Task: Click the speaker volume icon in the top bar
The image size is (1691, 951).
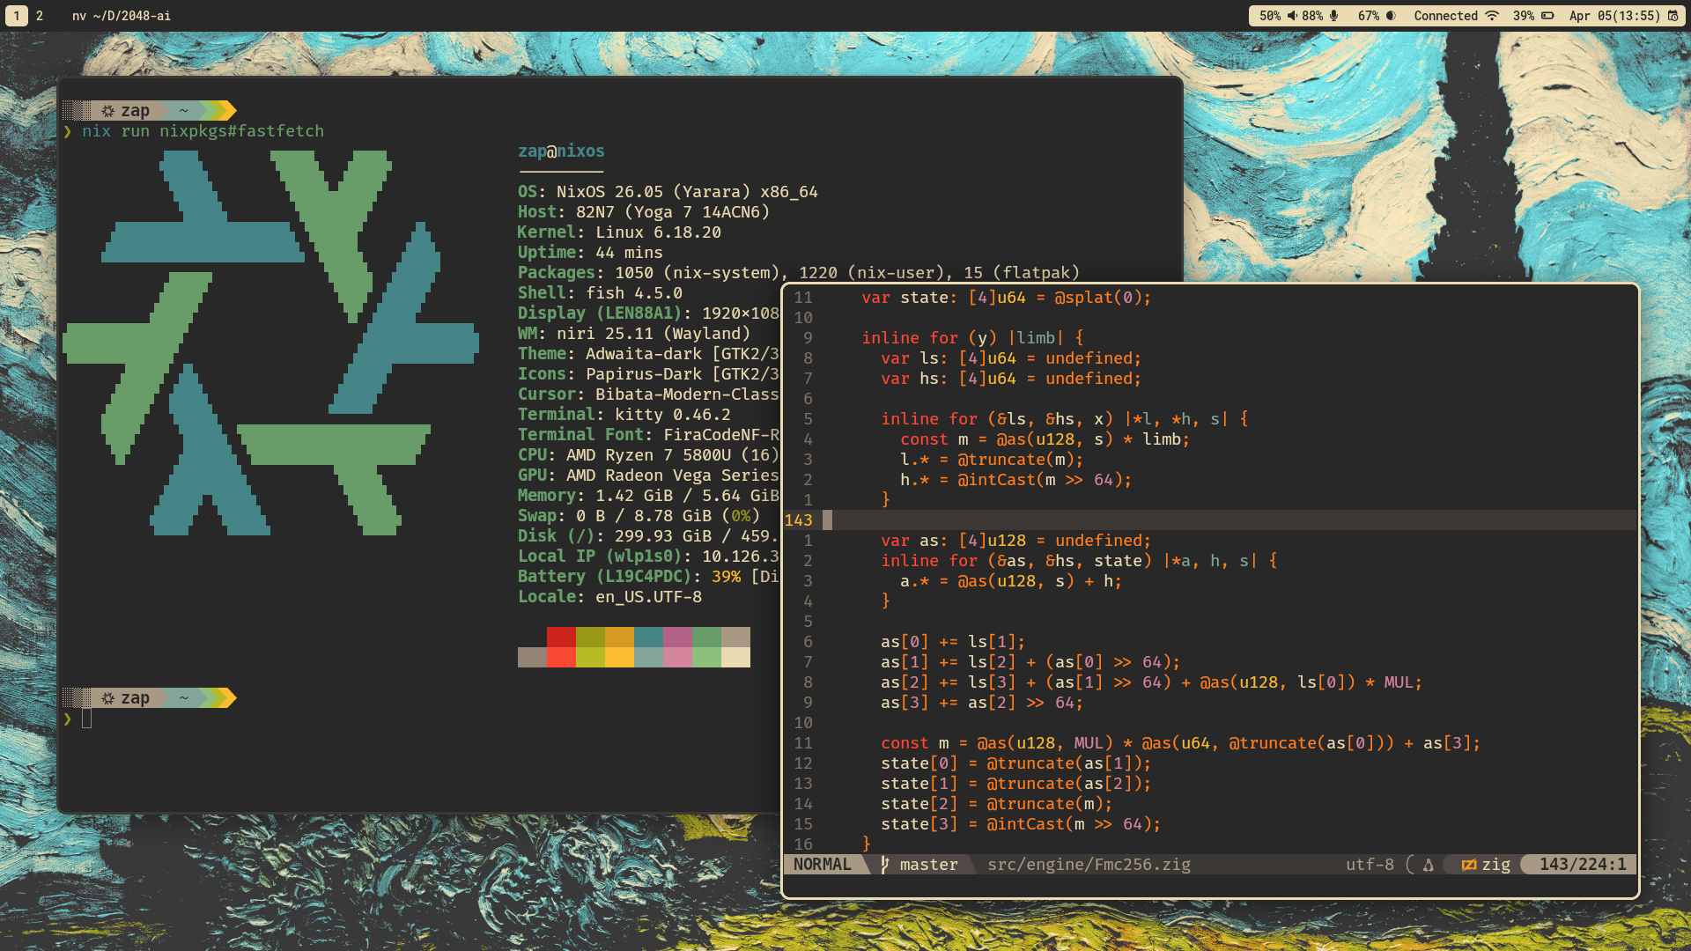Action: 1292,16
